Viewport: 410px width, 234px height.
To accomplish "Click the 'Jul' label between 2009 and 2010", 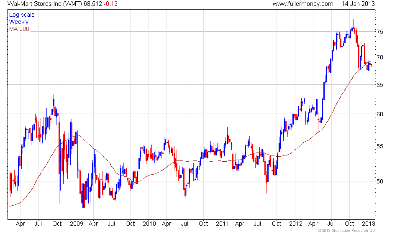I will [x=111, y=224].
